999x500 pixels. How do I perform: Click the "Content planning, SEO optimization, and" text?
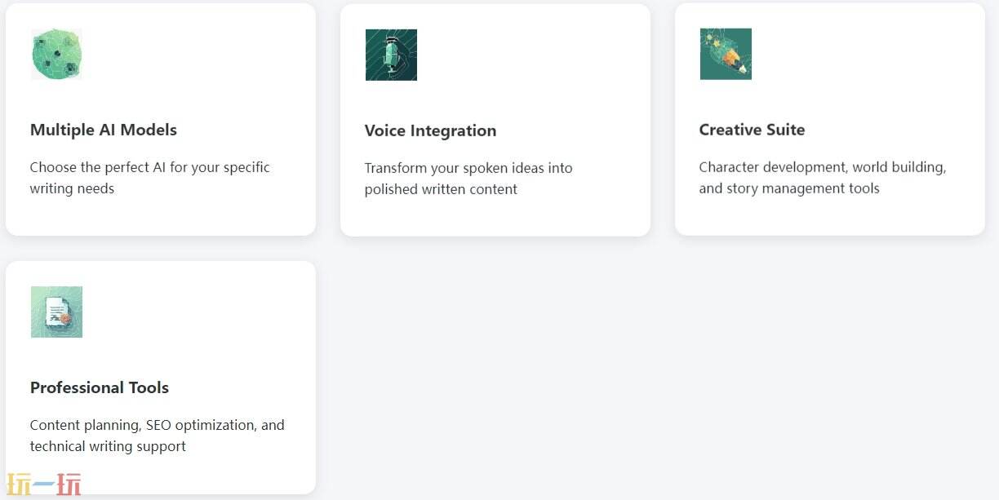(157, 425)
